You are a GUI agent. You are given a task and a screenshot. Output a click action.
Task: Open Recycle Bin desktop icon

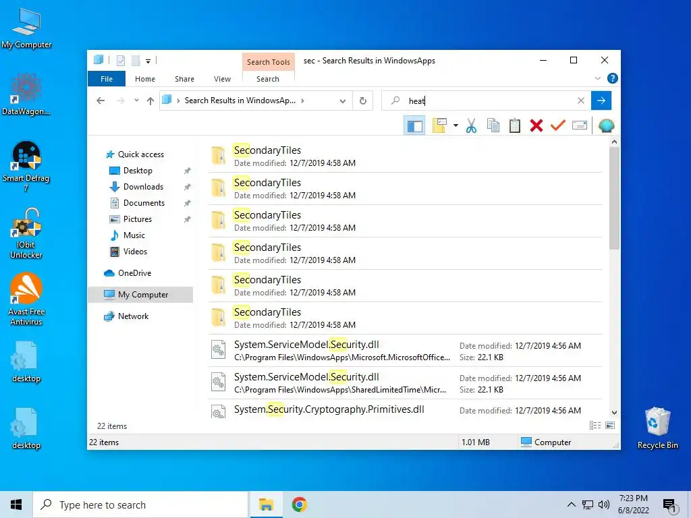(x=657, y=428)
